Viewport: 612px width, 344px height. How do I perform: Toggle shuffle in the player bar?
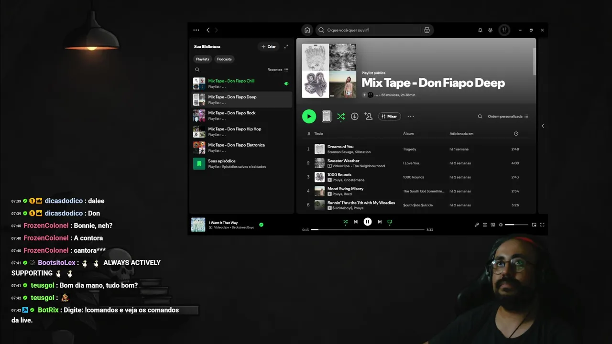345,222
